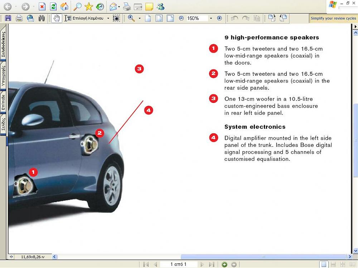Save a copy with the floppy disk icon
This screenshot has width=358, height=268.
coord(8,18)
